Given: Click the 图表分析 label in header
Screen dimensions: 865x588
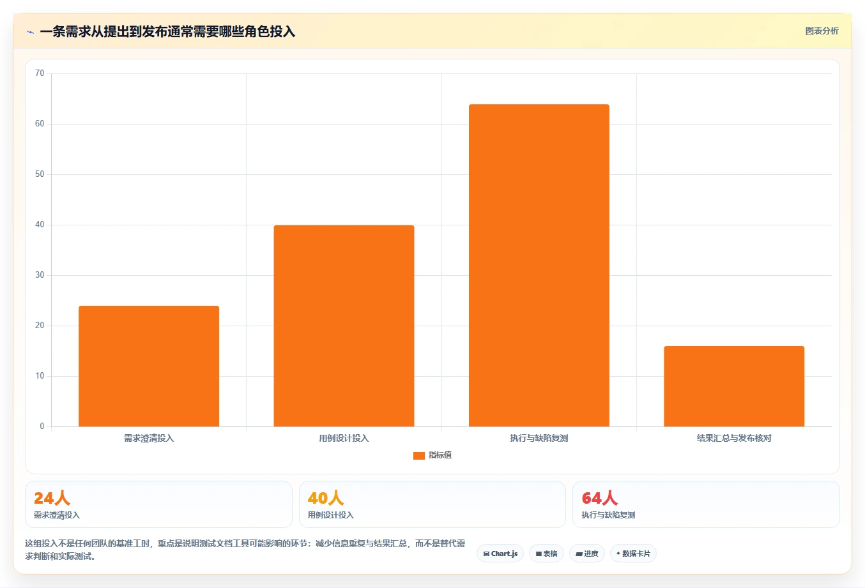Looking at the screenshot, I should (822, 31).
